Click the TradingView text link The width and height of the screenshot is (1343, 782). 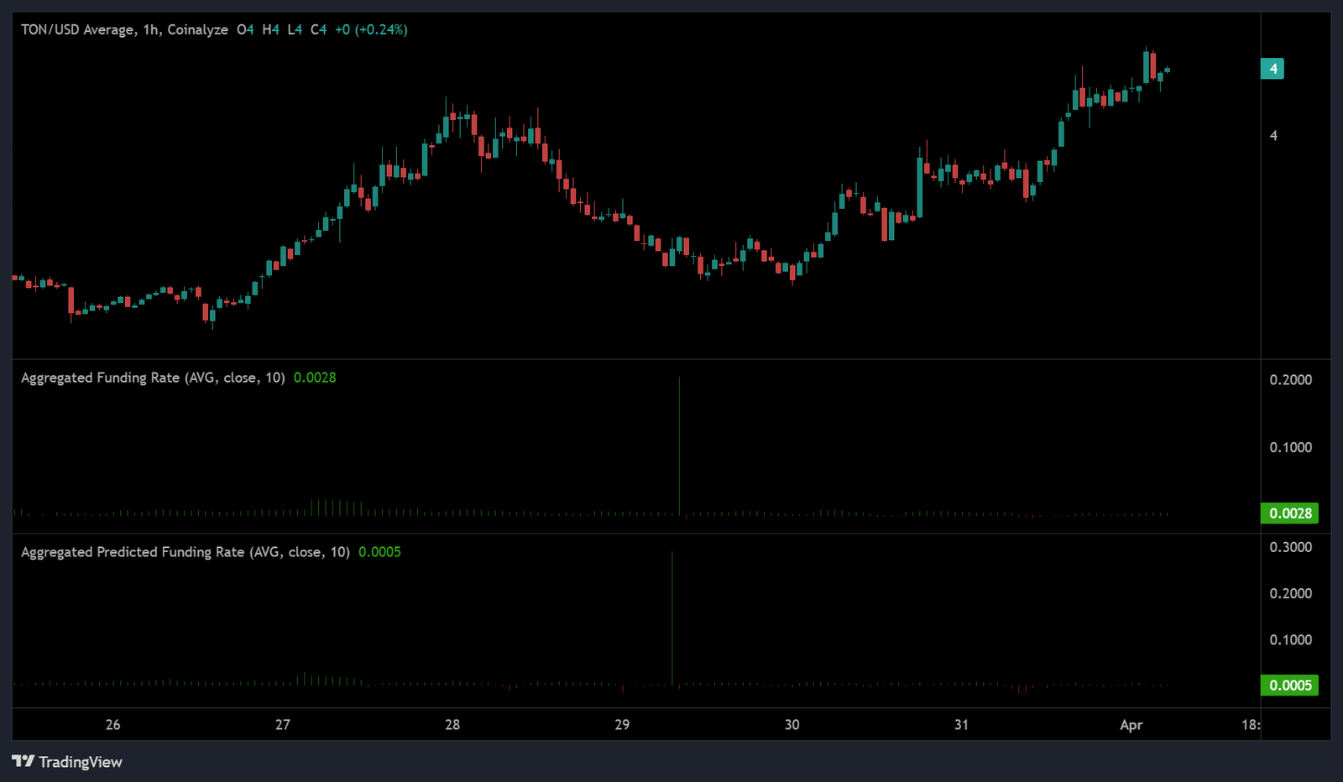tap(81, 762)
